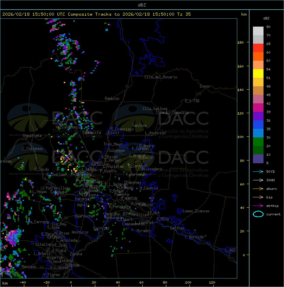Select the slate 5-10 dBZ legend swatch
This screenshot has width=284, height=287.
pos(258,159)
